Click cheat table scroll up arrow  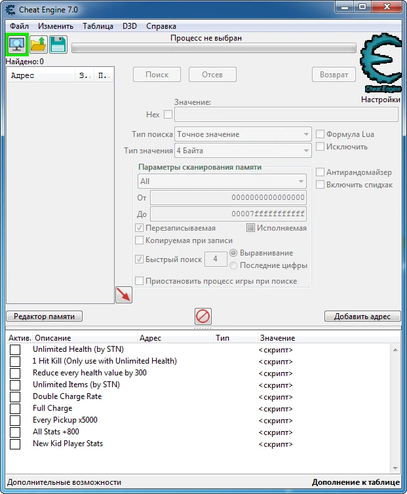(395, 350)
